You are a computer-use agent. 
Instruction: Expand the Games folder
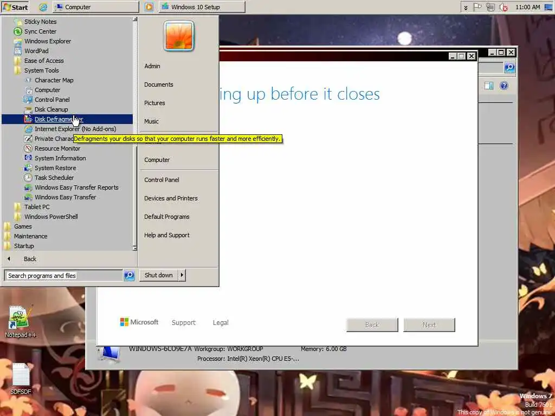tap(22, 226)
